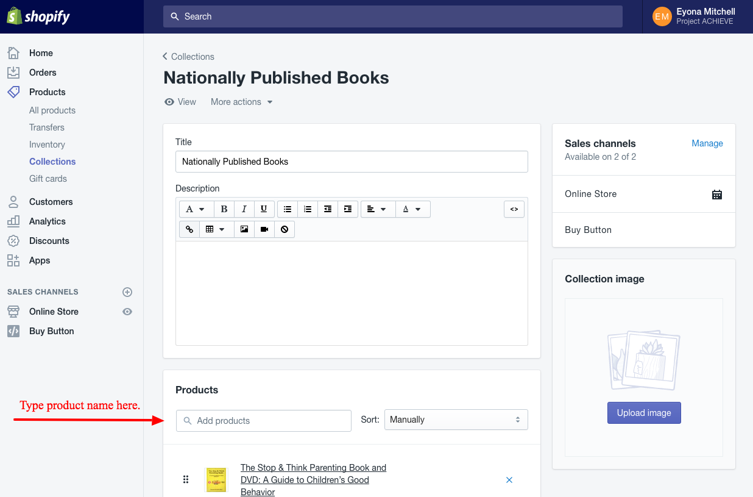The height and width of the screenshot is (497, 753).
Task: Go to All products
Action: point(52,110)
